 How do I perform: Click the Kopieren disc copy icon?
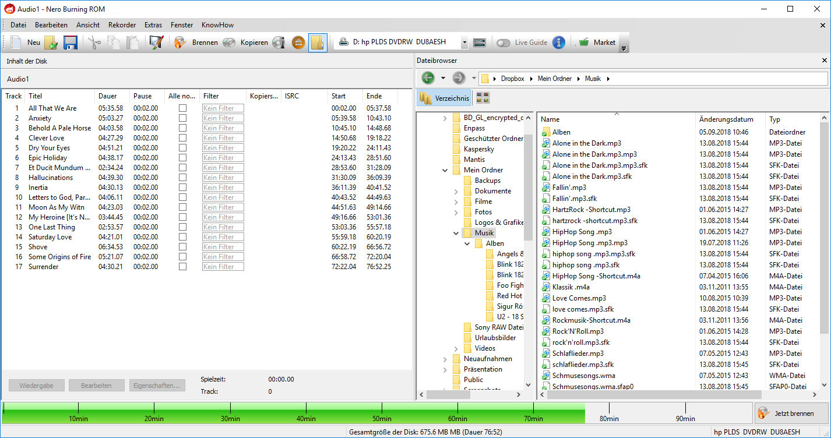pyautogui.click(x=229, y=43)
